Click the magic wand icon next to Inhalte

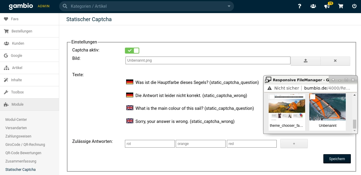coord(6,80)
